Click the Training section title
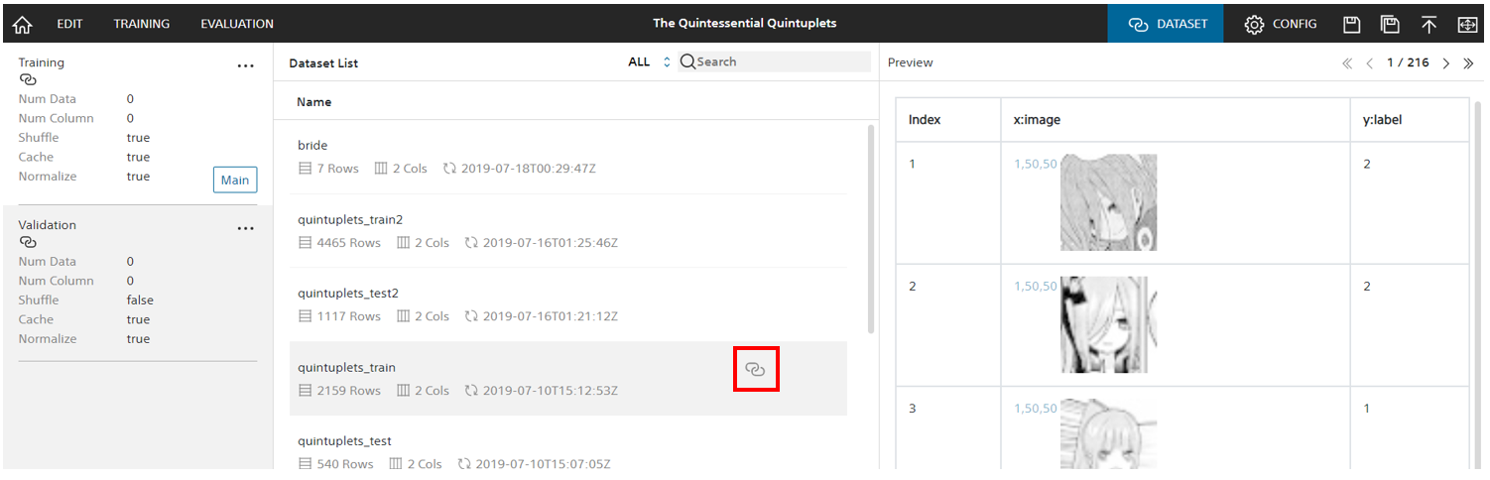The image size is (1490, 480). pyautogui.click(x=41, y=62)
